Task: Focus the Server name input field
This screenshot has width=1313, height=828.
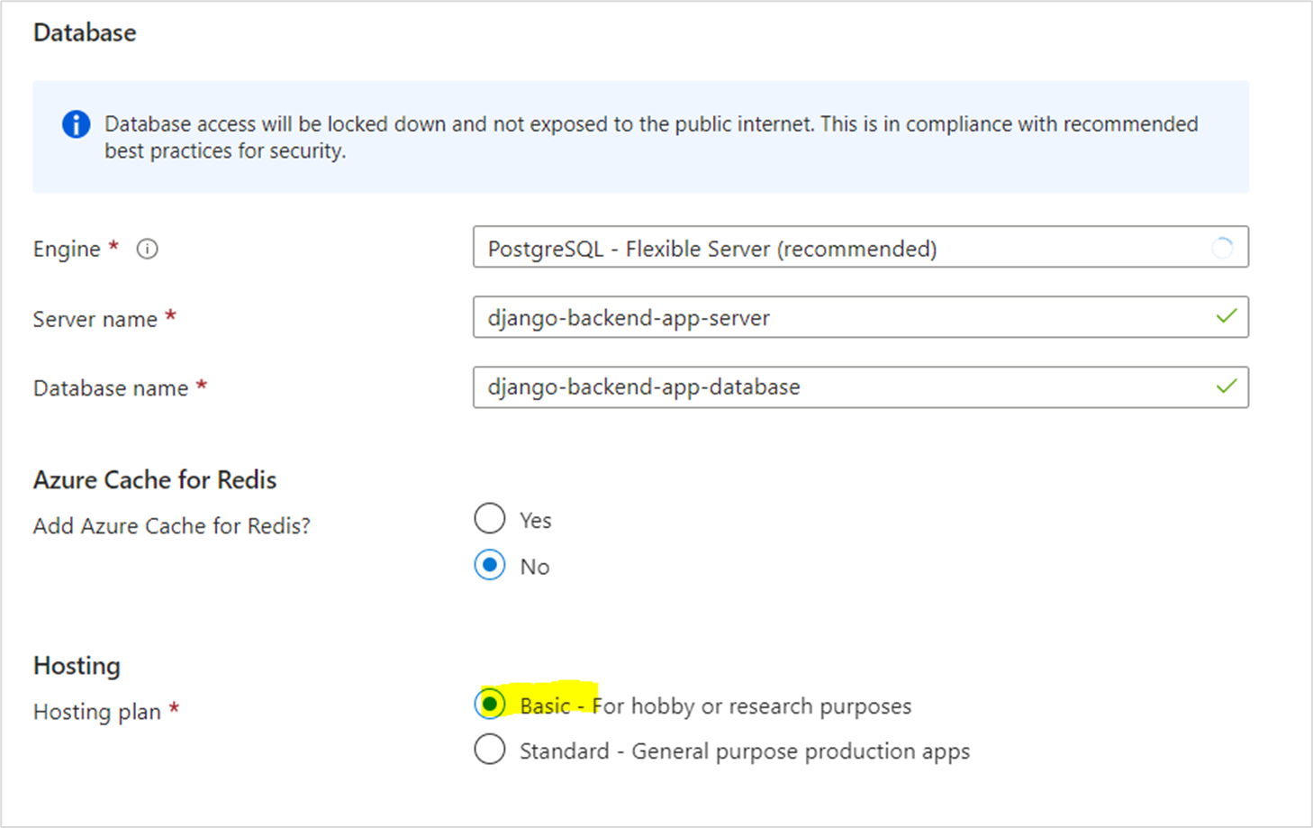Action: point(838,317)
